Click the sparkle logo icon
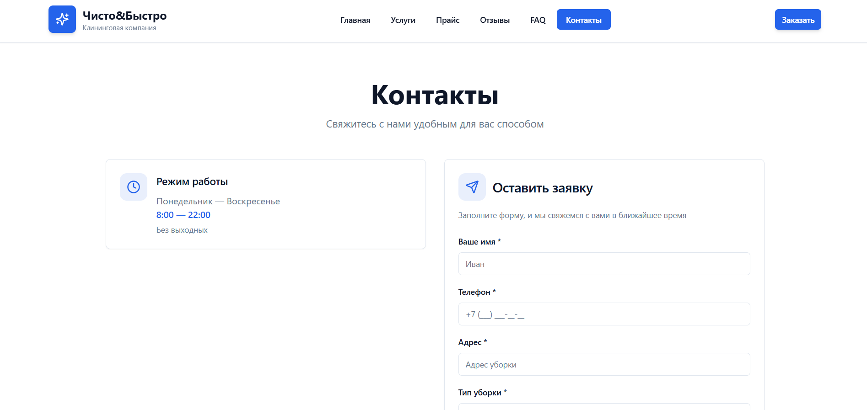 62,19
